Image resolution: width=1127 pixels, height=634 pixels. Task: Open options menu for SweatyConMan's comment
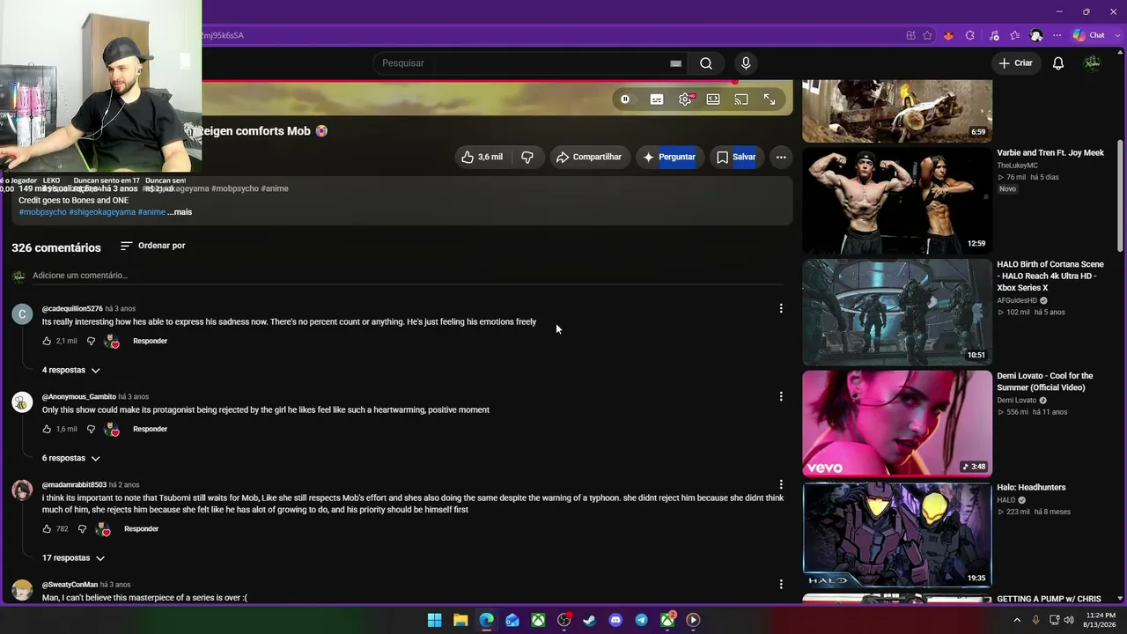coord(781,584)
